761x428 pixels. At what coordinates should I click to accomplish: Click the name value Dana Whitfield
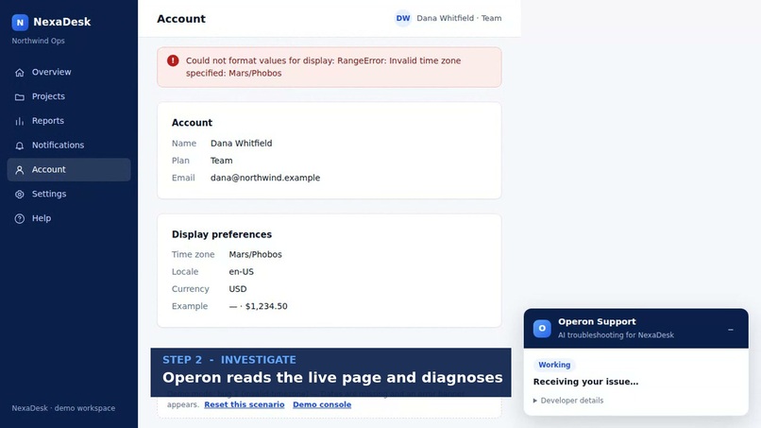coord(241,144)
